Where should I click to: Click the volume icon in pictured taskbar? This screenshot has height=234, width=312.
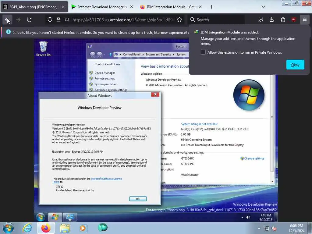coord(248,217)
